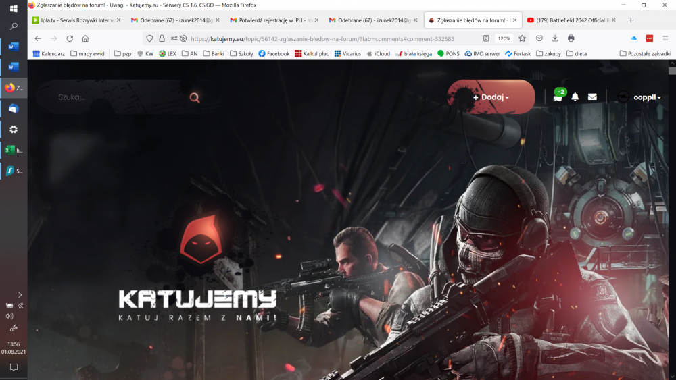Screen dimensions: 676x380
Task: Close the Ipla.tv tab
Action: [x=118, y=20]
